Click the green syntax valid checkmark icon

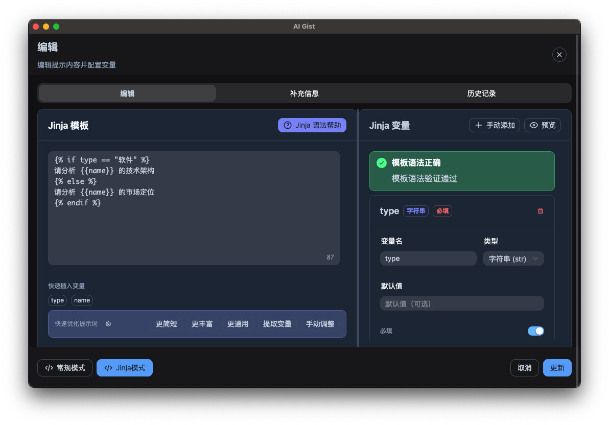pos(382,163)
